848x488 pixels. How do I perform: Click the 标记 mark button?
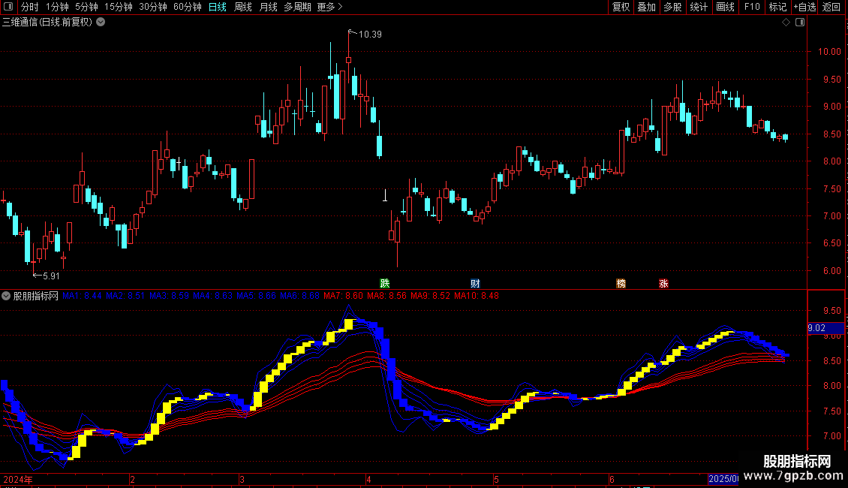coord(777,7)
